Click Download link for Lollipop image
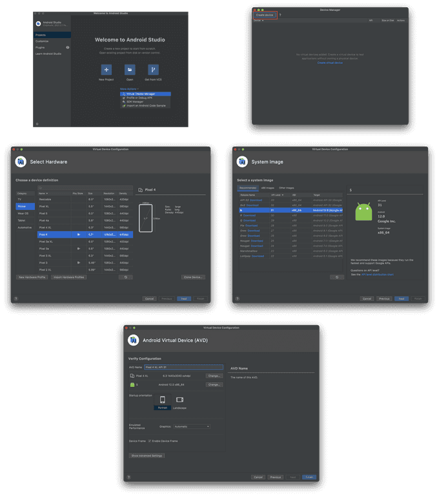The width and height of the screenshot is (439, 496). 258,256
